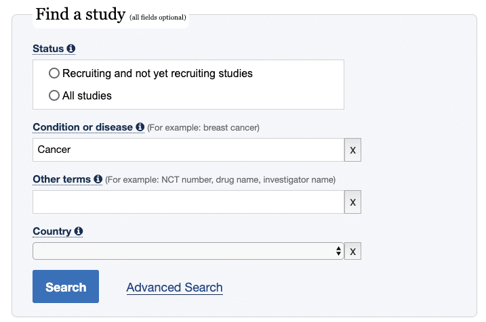Focus the Condition field containing Cancer
Viewport: 486px width, 322px height.
(x=188, y=149)
